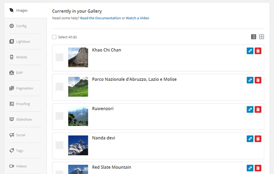Screen dimensions: 274x174
Task: Delete the Nanda devi image
Action: (258, 139)
